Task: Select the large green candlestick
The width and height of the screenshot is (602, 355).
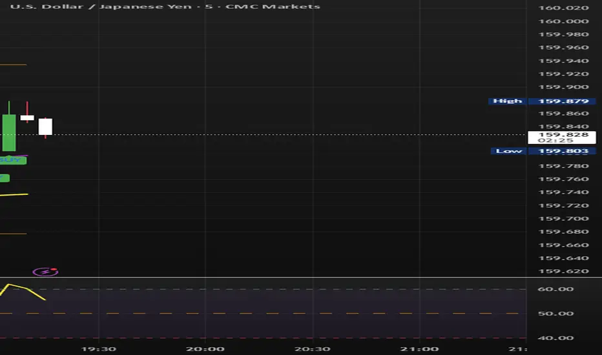Action: click(9, 132)
